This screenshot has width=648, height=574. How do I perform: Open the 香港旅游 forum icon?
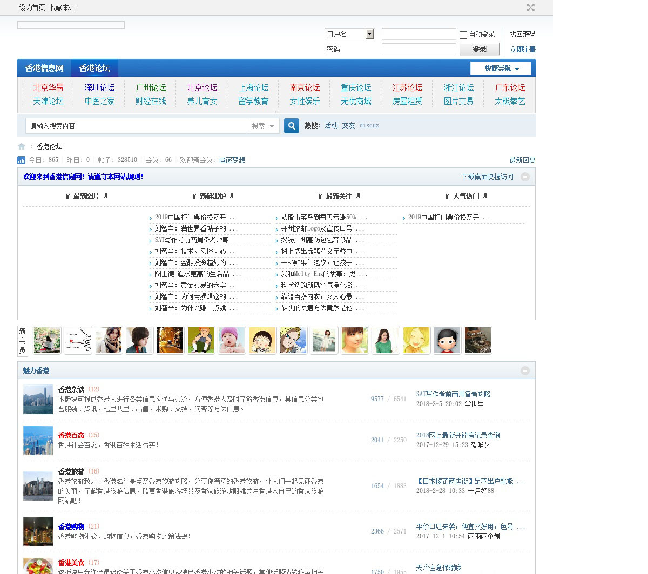point(38,485)
